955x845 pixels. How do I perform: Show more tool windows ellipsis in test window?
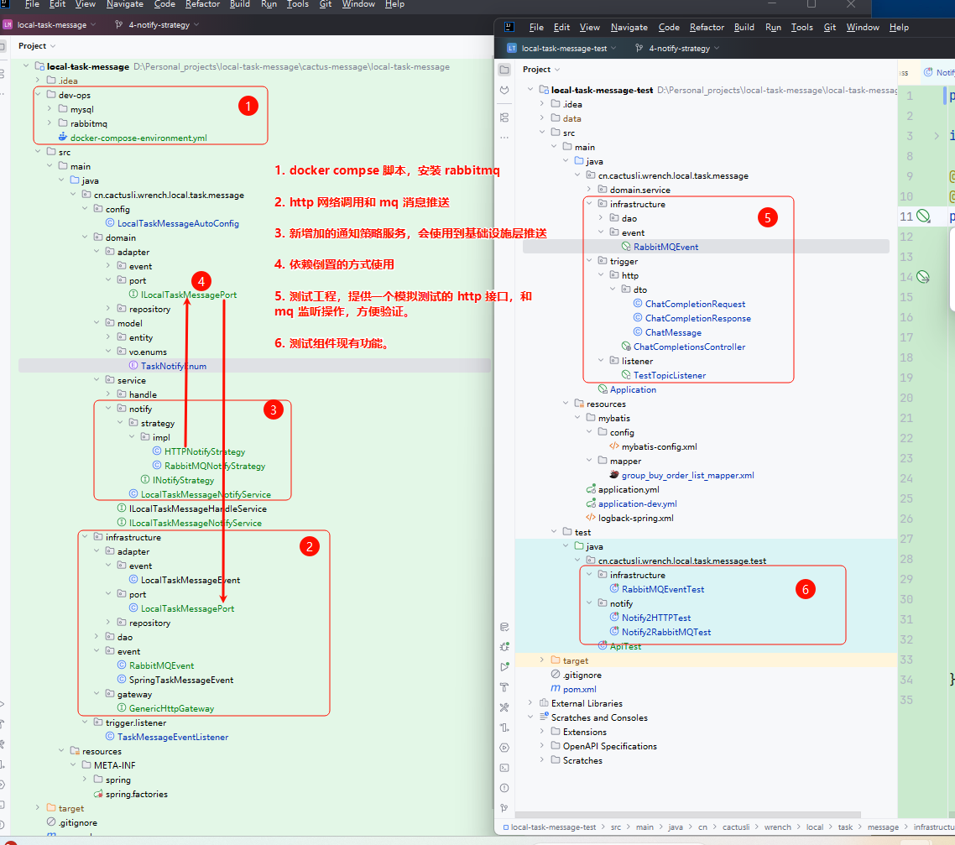click(504, 137)
